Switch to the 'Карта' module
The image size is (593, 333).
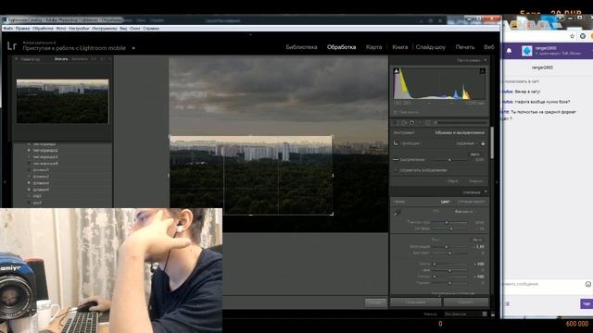373,47
